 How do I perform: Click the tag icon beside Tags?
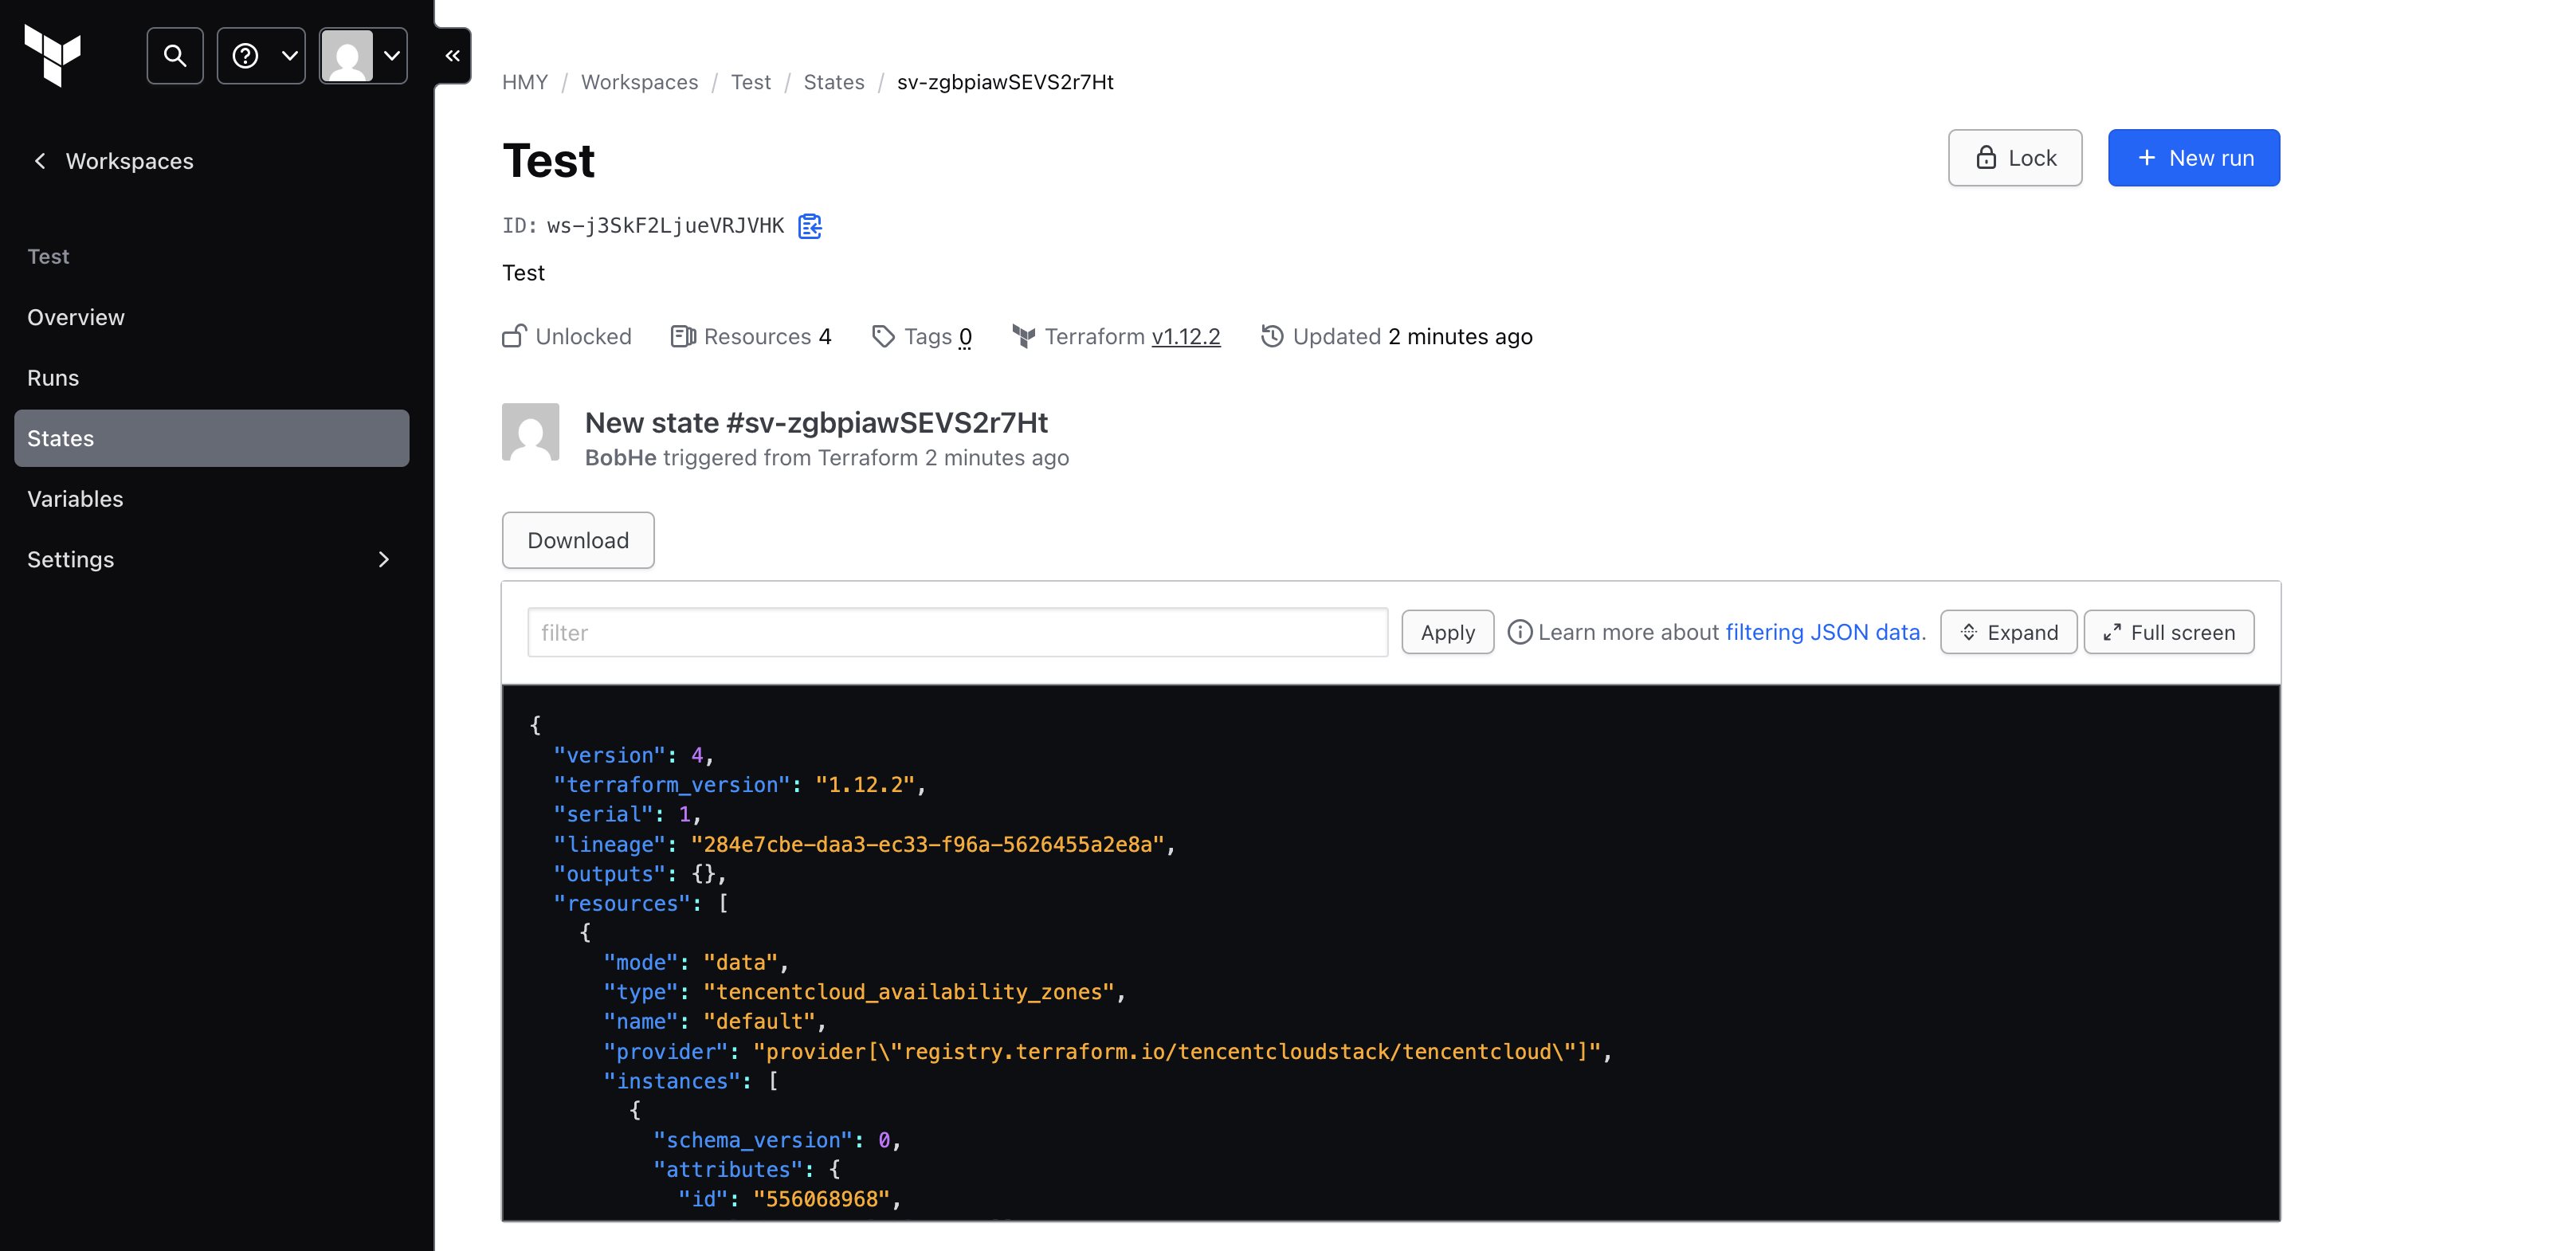pos(883,336)
